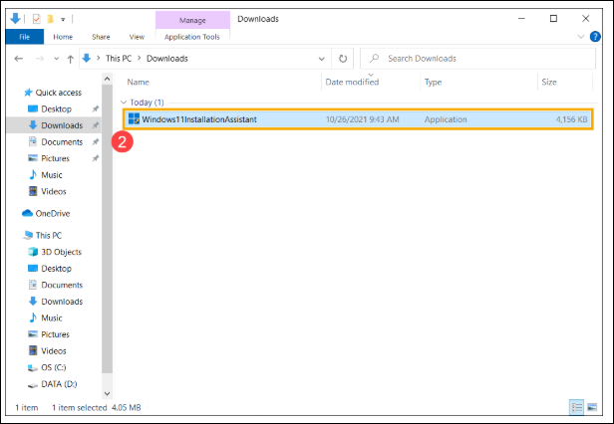Click the 10/26/2021 9:43 AM date cell
The width and height of the screenshot is (614, 424).
[x=362, y=119]
